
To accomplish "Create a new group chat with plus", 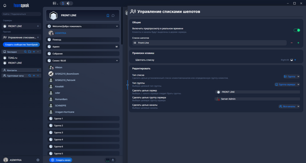I will (34, 76).
